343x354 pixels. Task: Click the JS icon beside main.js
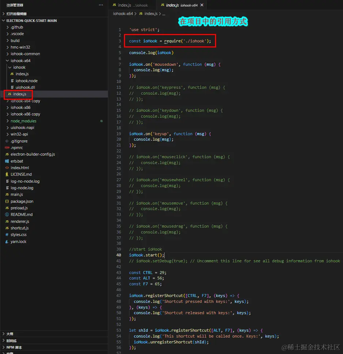7,194
